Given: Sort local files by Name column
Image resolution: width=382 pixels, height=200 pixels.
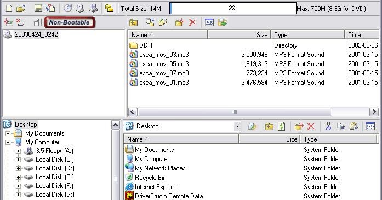Looking at the screenshot, I should (181, 139).
